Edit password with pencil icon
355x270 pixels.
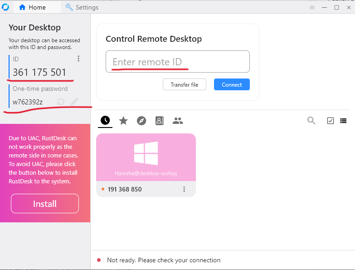74,102
